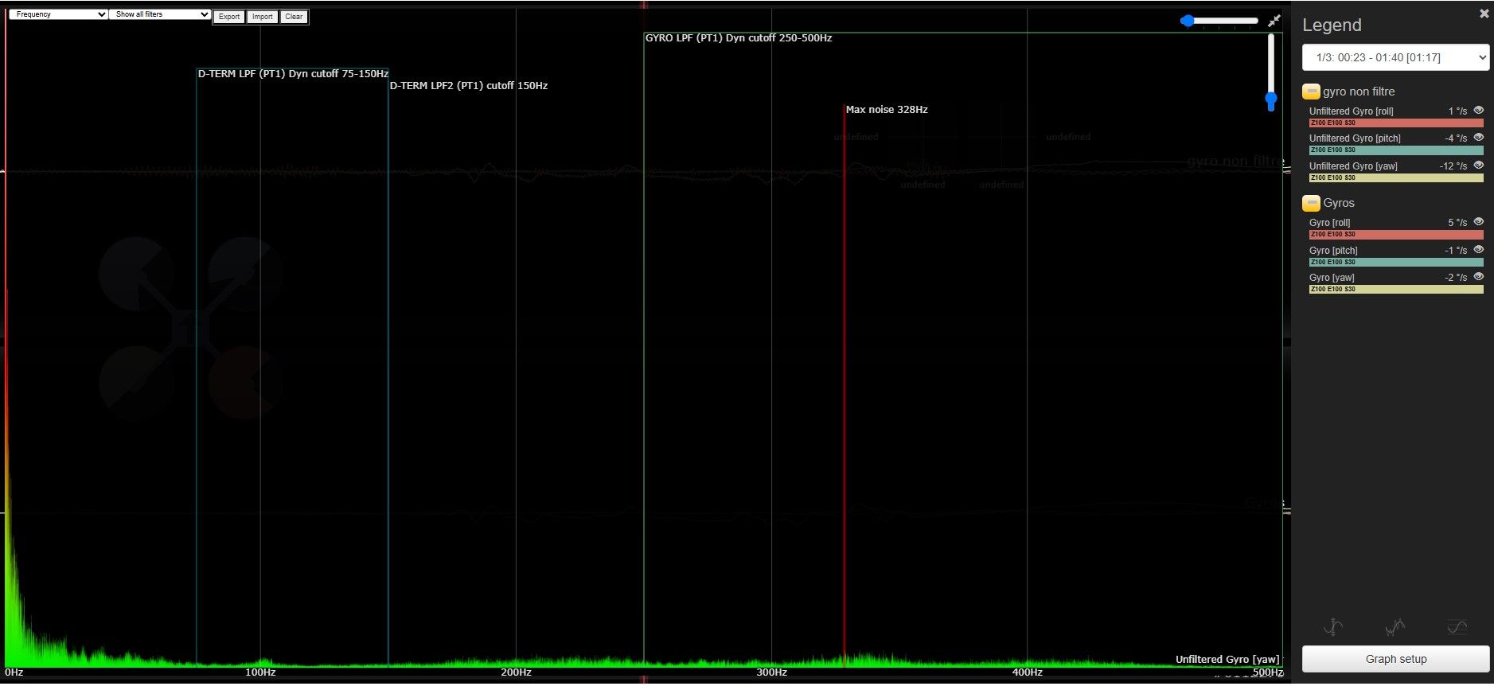This screenshot has height=686, width=1494.
Task: Click the rightmost sine-wave icon above Graph setup
Action: (1457, 627)
